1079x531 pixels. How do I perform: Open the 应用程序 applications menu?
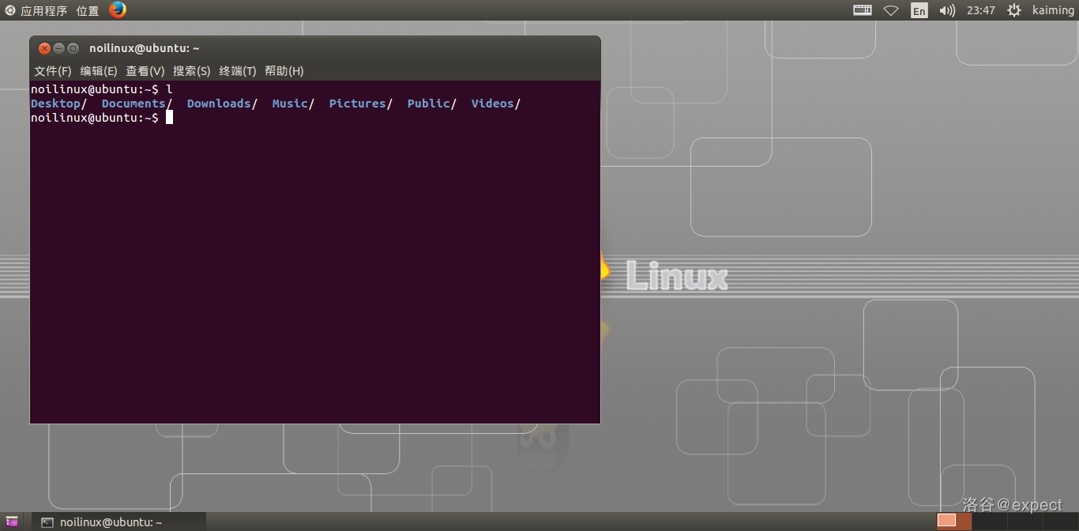tap(37, 10)
